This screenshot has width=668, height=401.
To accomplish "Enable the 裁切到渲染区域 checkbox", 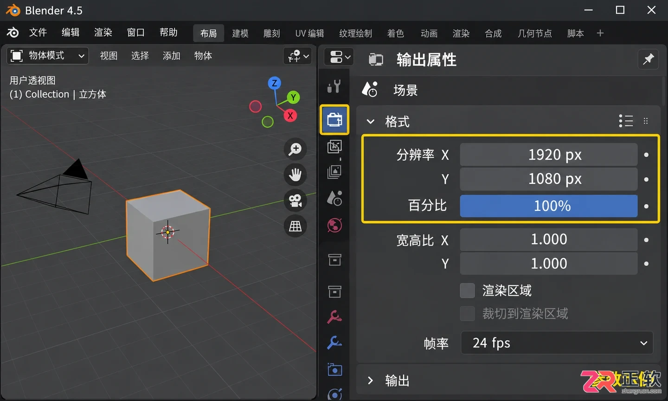I will pos(467,314).
